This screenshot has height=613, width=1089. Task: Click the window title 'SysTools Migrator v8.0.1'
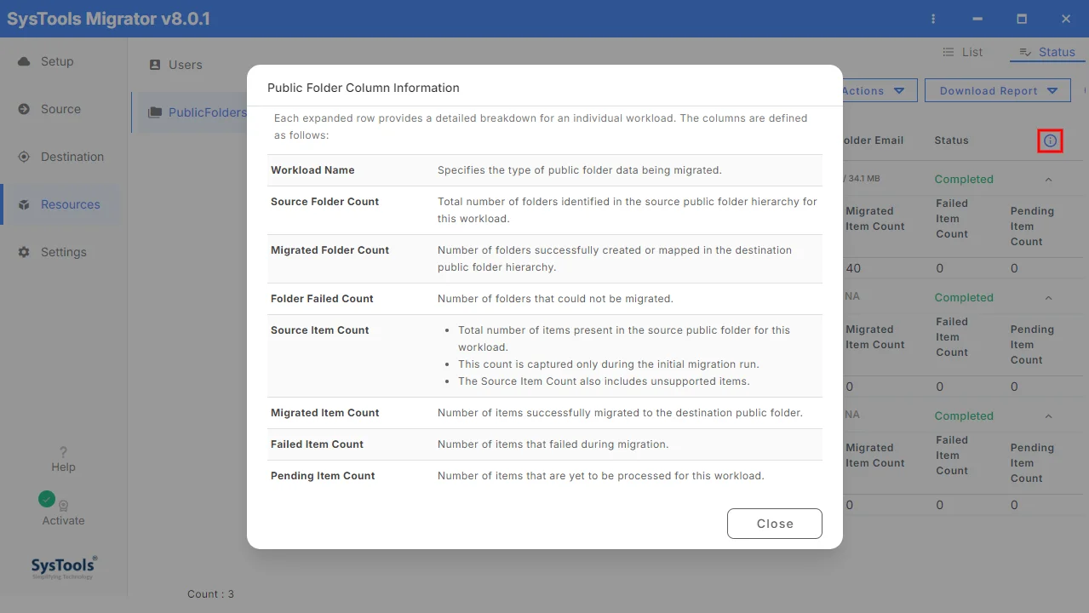click(x=108, y=19)
